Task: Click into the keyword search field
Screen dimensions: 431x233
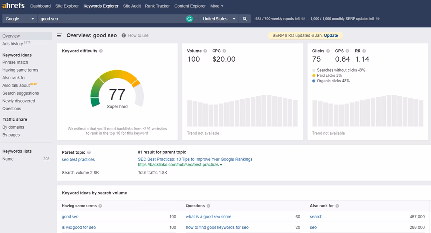Action: click(x=111, y=19)
